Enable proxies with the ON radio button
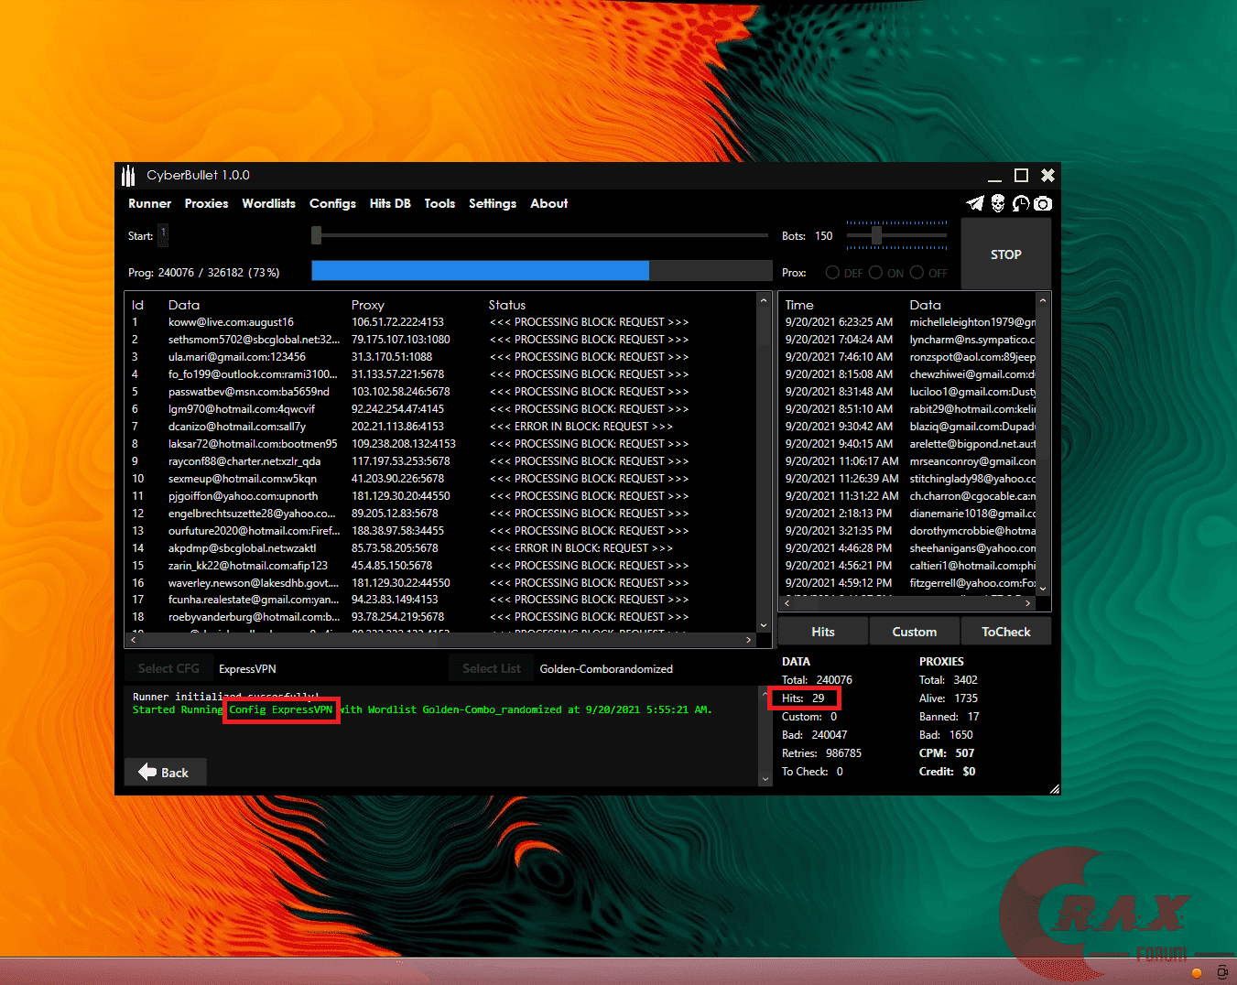This screenshot has width=1237, height=985. pyautogui.click(x=877, y=272)
